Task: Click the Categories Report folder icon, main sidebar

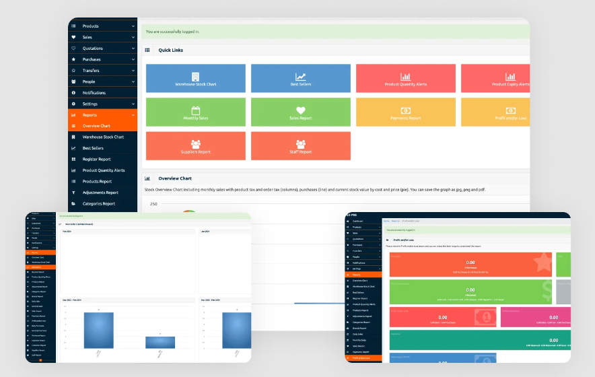Action: coord(73,203)
